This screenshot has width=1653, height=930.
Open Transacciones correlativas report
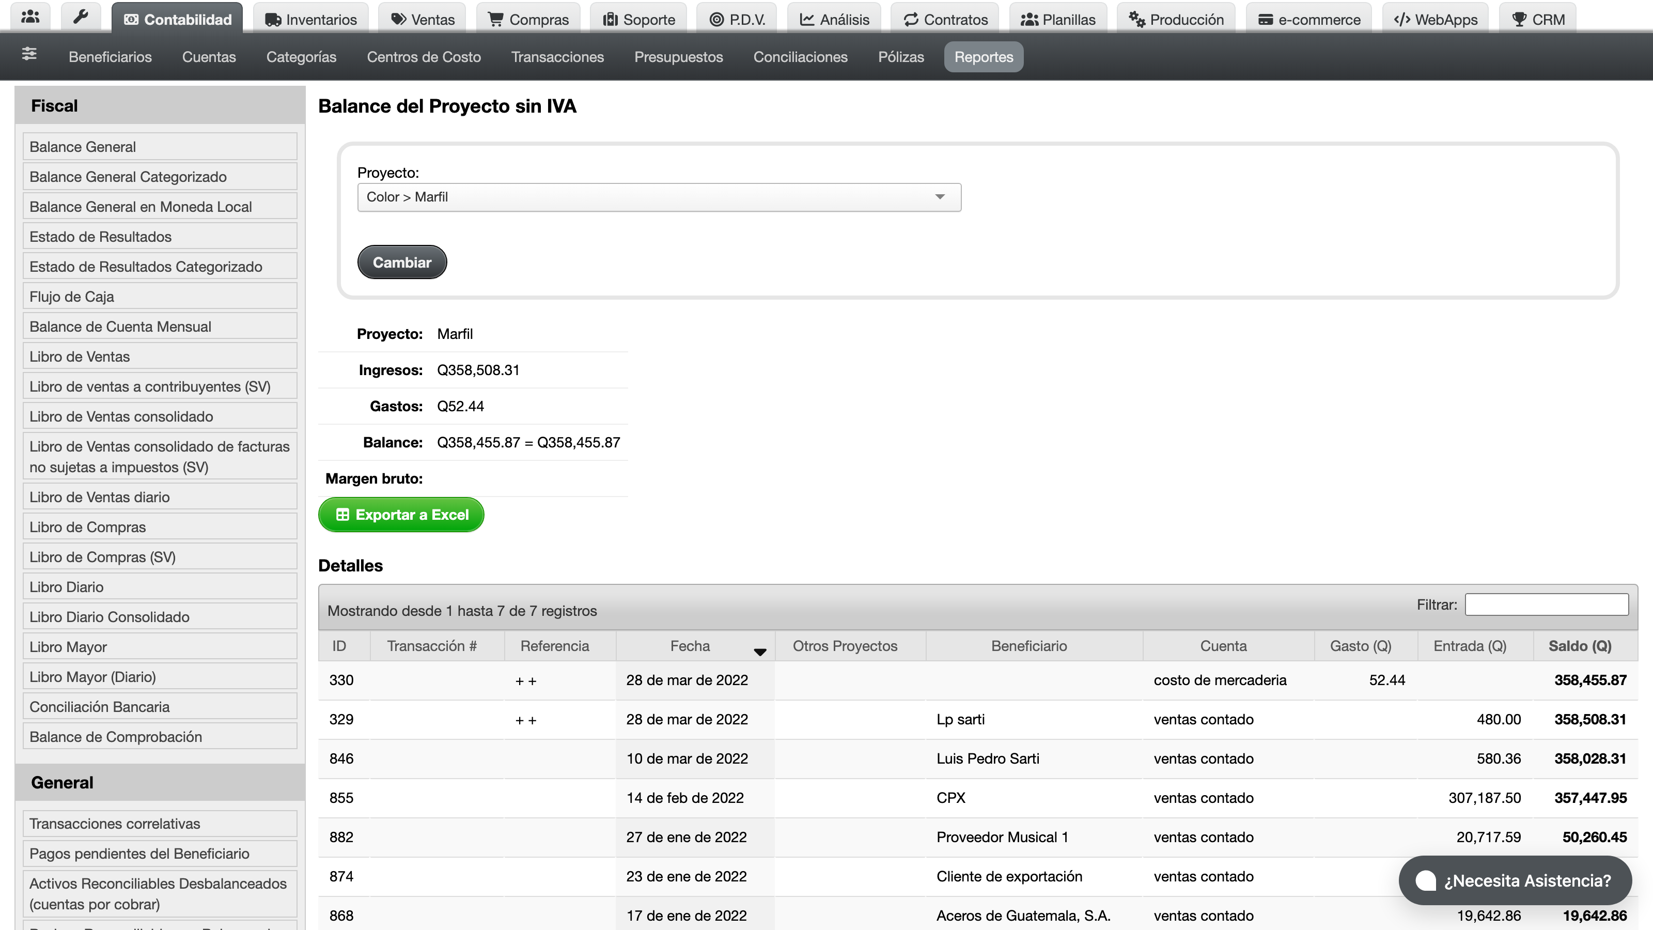(160, 824)
